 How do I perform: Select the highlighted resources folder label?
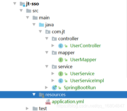(55, 95)
